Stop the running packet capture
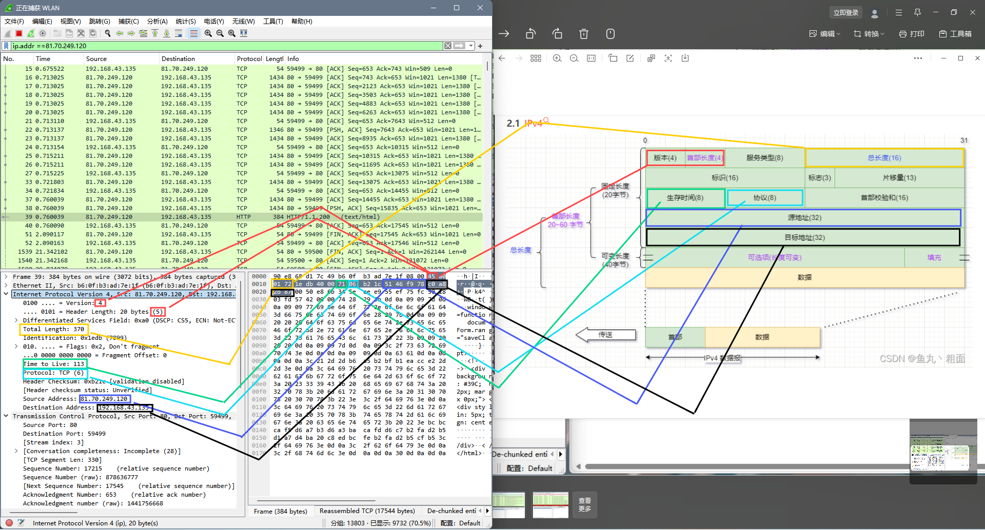Viewport: 985px width, 530px height. (x=19, y=33)
